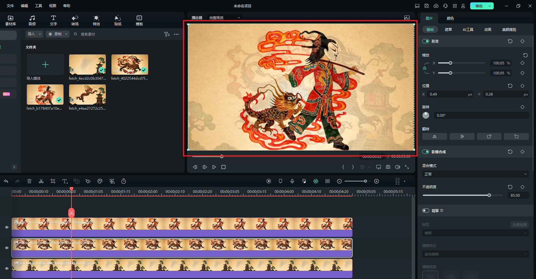This screenshot has height=279, width=536.
Task: Select the crop tool in timeline toolbar
Action: click(53, 181)
